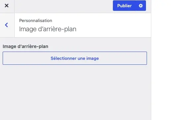The width and height of the screenshot is (187, 120).
Task: Close the customizer with the X icon
Action: [x=7, y=6]
